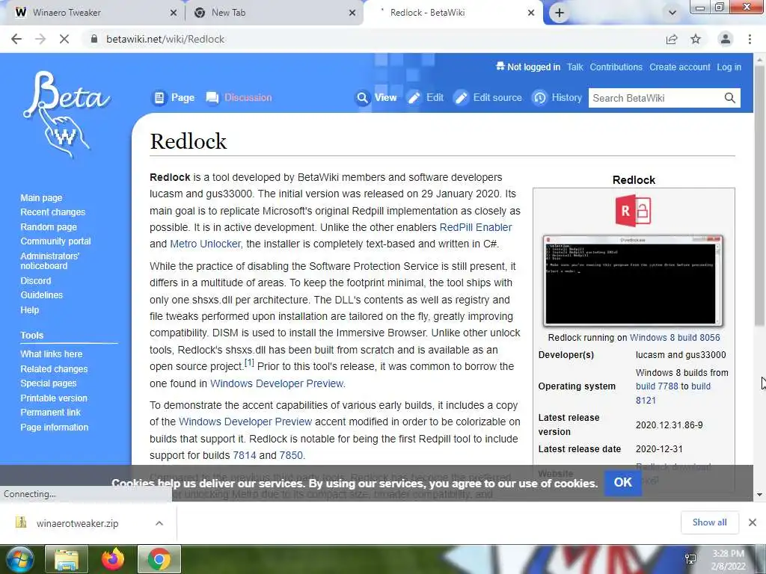766x574 pixels.
Task: Open Help sidebar link
Action: [29, 309]
